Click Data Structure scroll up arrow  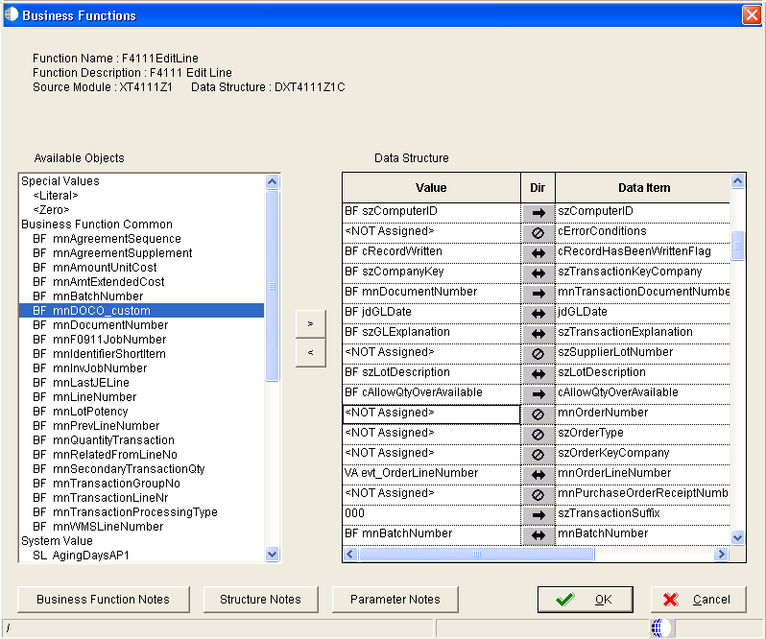737,181
